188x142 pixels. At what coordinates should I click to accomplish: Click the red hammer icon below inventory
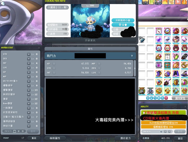pyautogui.click(x=166, y=98)
